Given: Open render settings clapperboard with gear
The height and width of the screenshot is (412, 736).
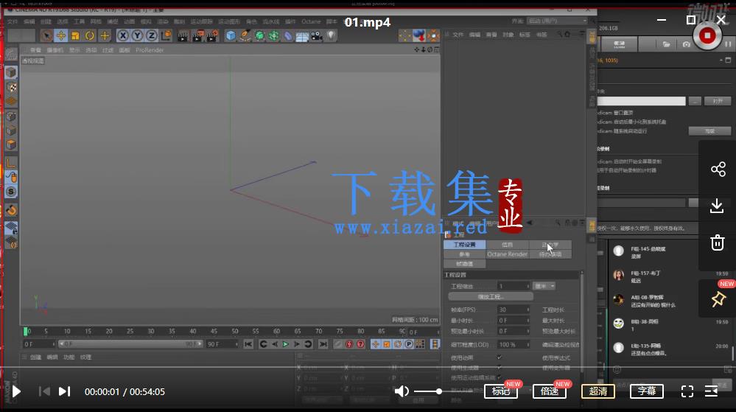Looking at the screenshot, I should (213, 35).
